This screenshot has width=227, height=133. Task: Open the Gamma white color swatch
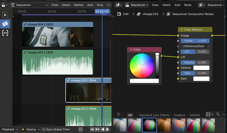click(x=201, y=68)
